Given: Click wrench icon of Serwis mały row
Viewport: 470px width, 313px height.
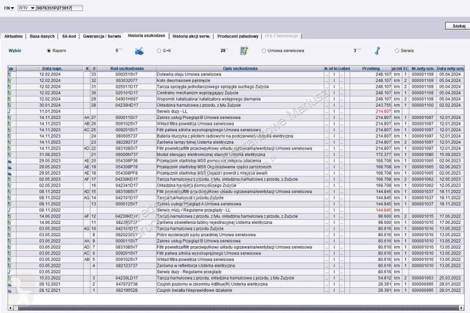Looking at the screenshot, I should (9, 210).
